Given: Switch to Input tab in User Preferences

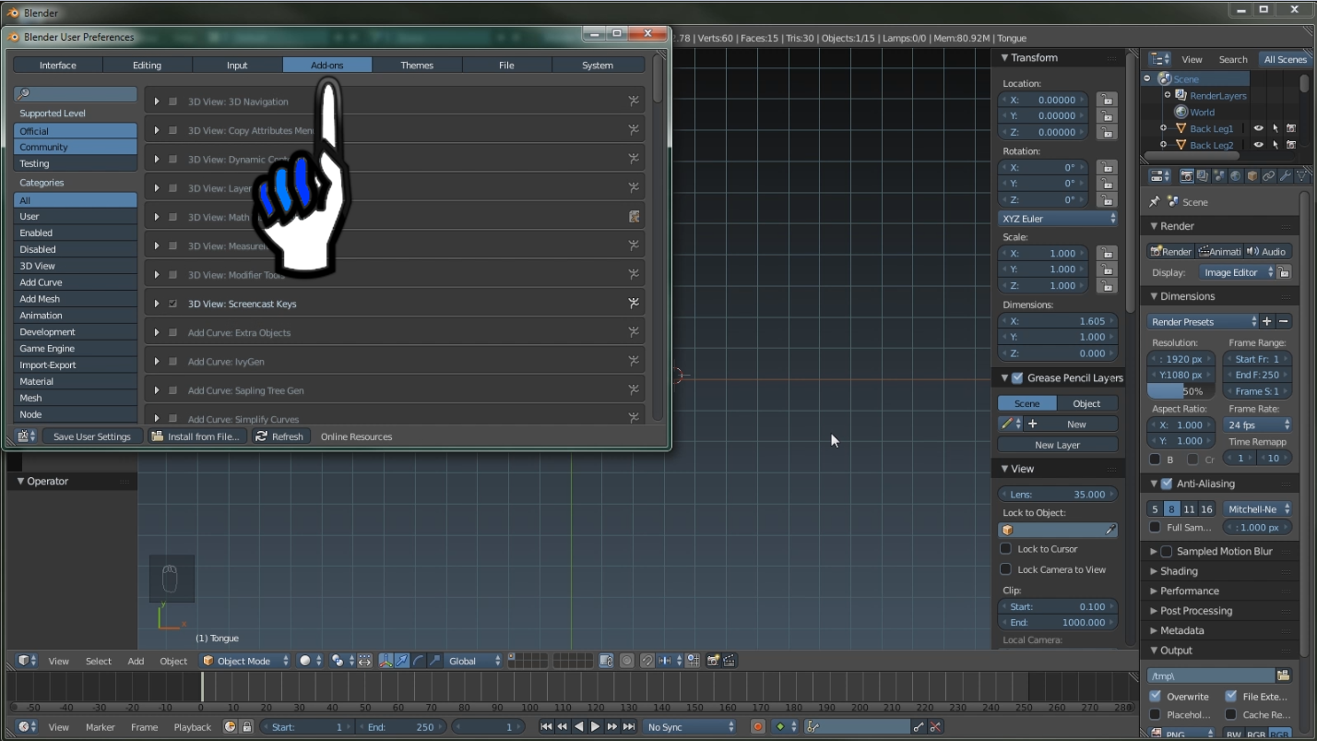Looking at the screenshot, I should coord(237,65).
